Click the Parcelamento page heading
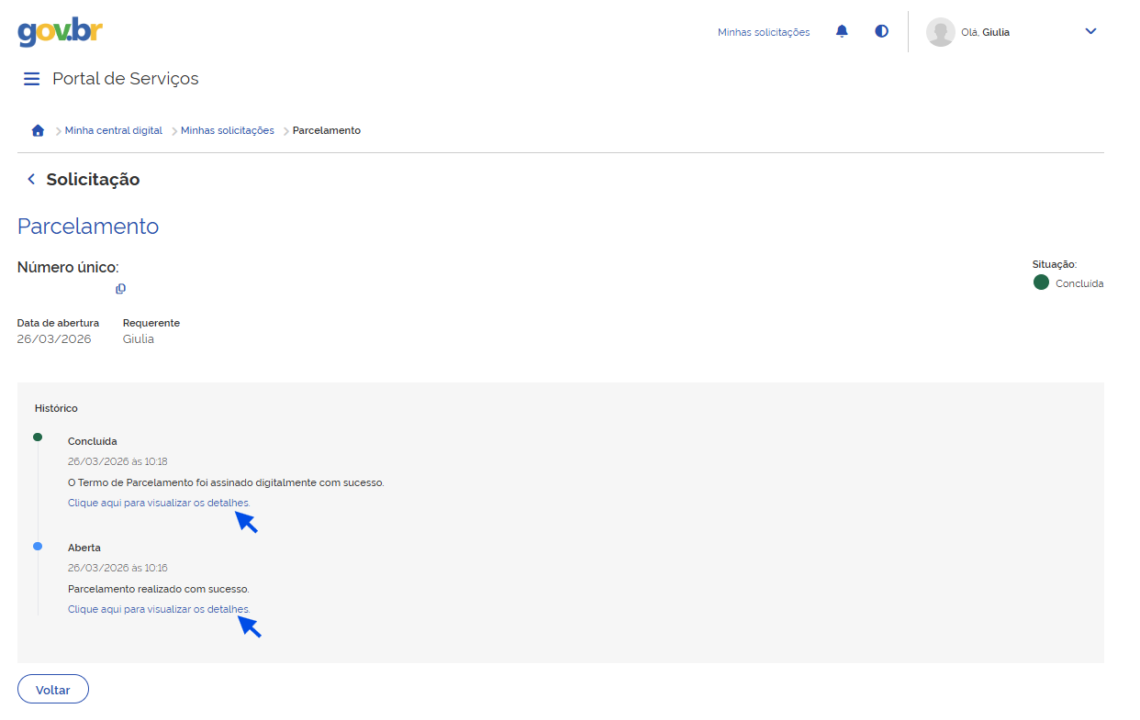This screenshot has height=720, width=1140. (x=88, y=227)
